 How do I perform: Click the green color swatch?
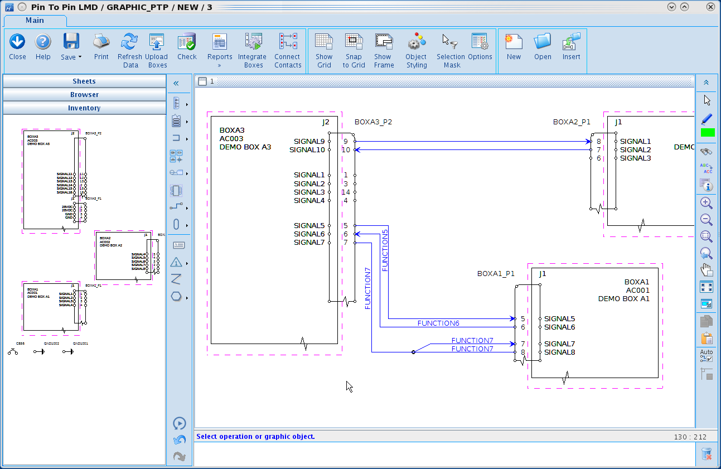coord(707,133)
